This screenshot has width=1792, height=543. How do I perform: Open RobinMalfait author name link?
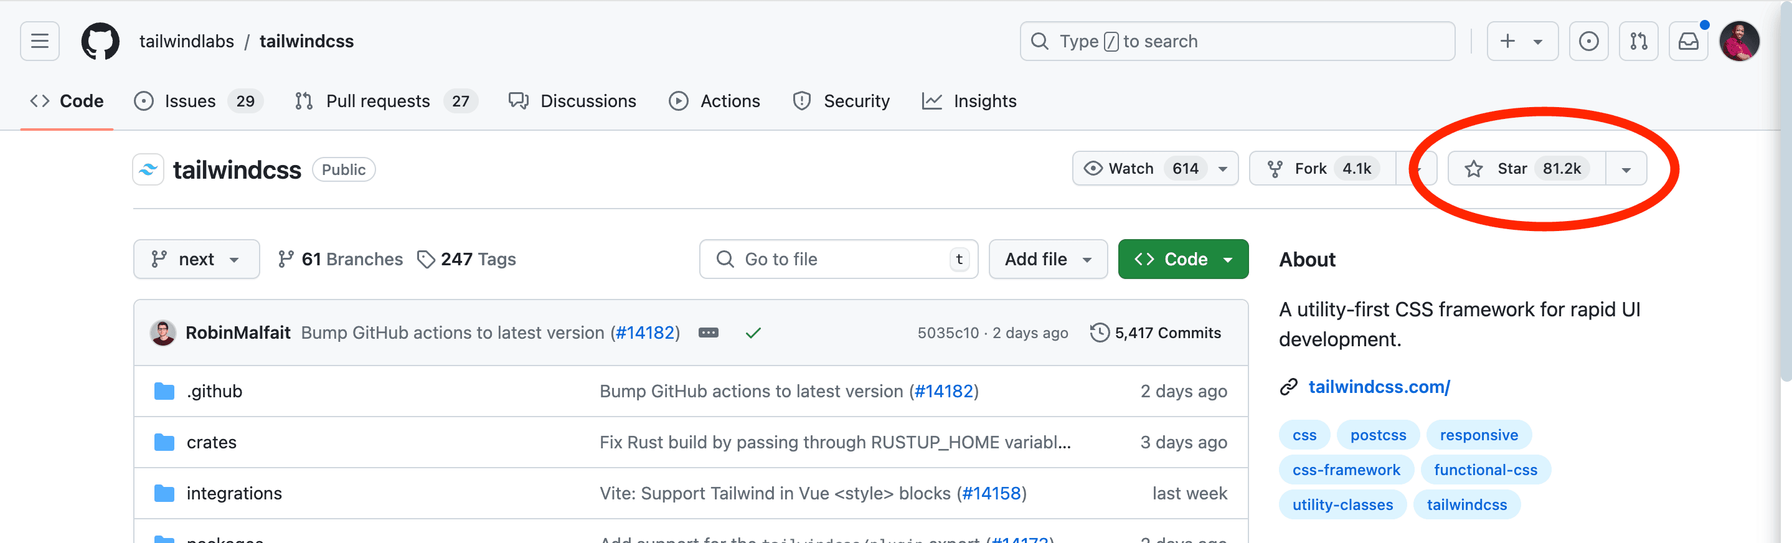[x=238, y=333]
